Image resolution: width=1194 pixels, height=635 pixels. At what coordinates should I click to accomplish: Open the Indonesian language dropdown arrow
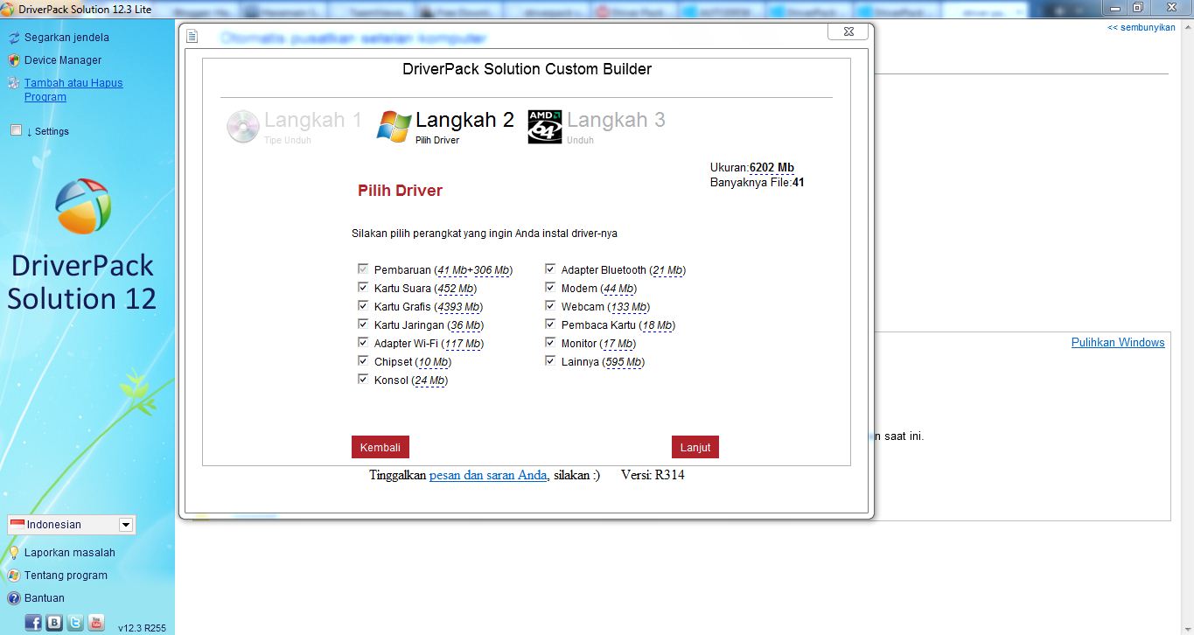click(126, 525)
